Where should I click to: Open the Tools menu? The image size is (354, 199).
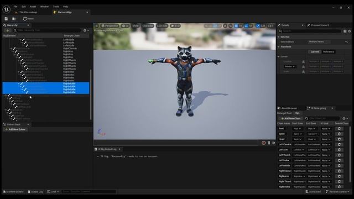pyautogui.click(x=56, y=7)
